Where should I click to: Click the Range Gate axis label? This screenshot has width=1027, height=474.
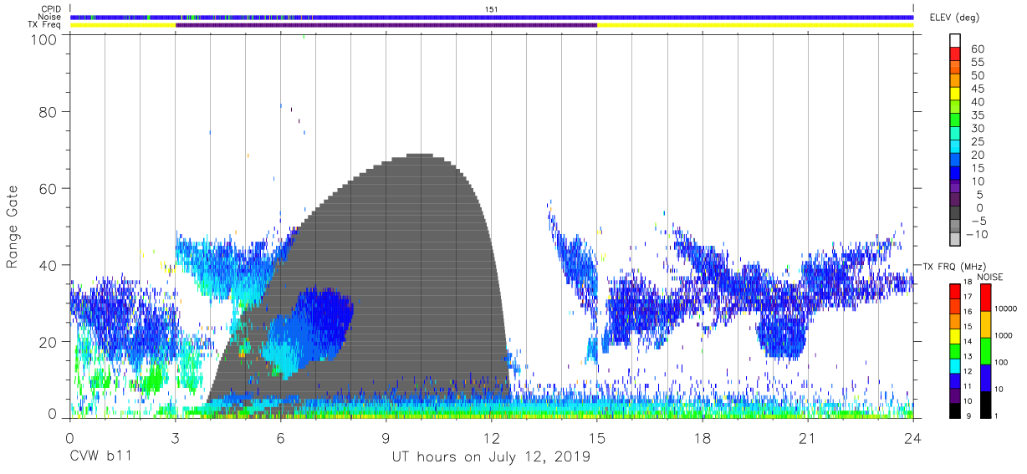point(13,227)
